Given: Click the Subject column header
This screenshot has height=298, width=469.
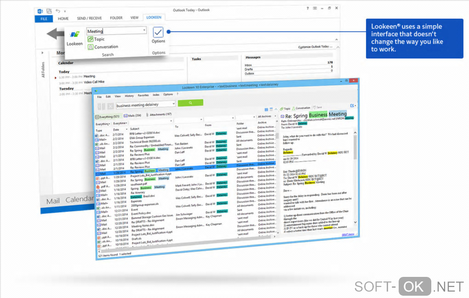Looking at the screenshot, I should pyautogui.click(x=135, y=129).
